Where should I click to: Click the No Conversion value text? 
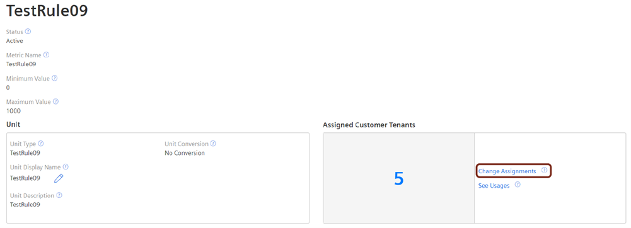click(185, 153)
